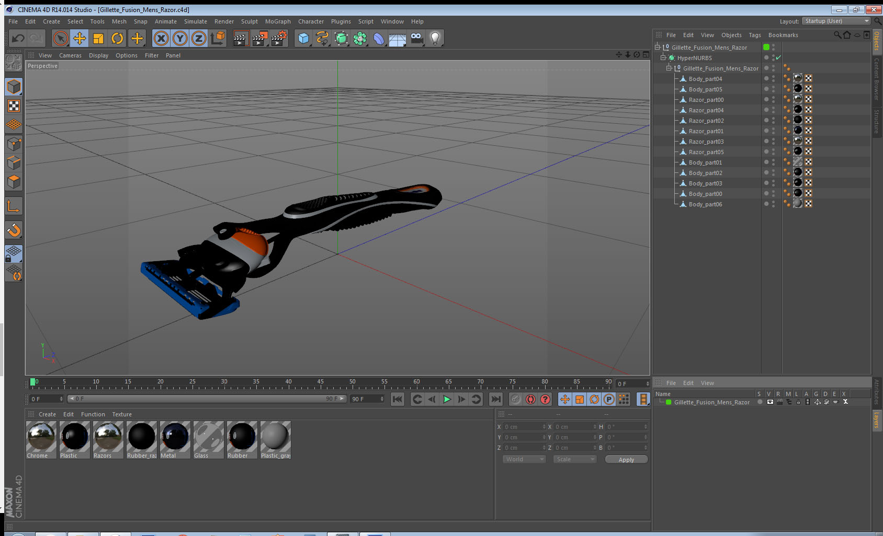Collapse the HyperNURBS tree node
This screenshot has height=536, width=883.
coord(663,57)
